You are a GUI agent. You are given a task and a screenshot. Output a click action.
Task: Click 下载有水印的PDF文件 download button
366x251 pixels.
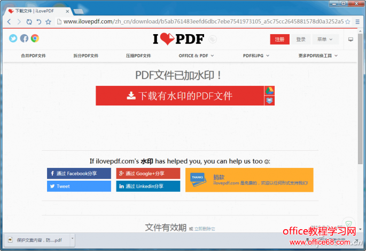click(180, 96)
